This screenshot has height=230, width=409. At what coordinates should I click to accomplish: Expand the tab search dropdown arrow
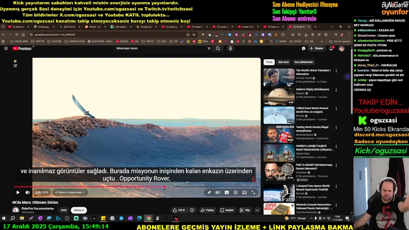click(3, 27)
